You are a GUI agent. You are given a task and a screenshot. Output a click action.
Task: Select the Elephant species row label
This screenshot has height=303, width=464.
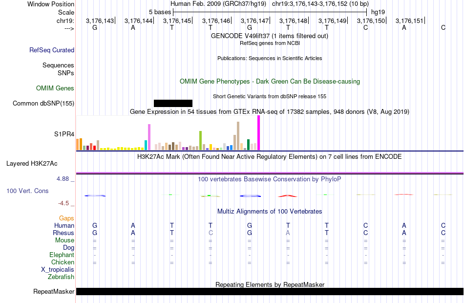pos(62,255)
